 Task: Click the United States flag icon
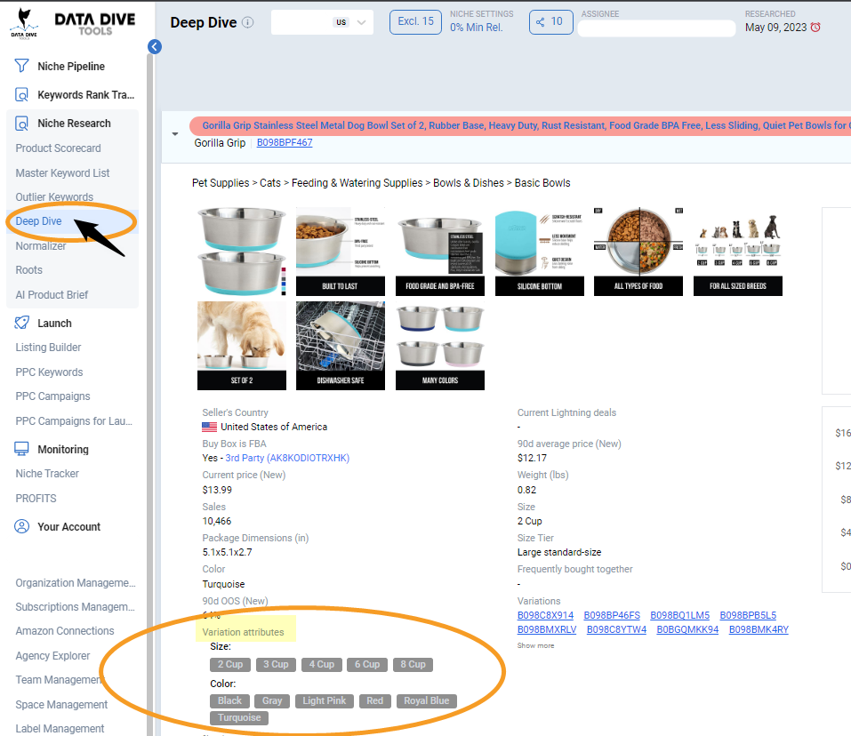point(210,427)
